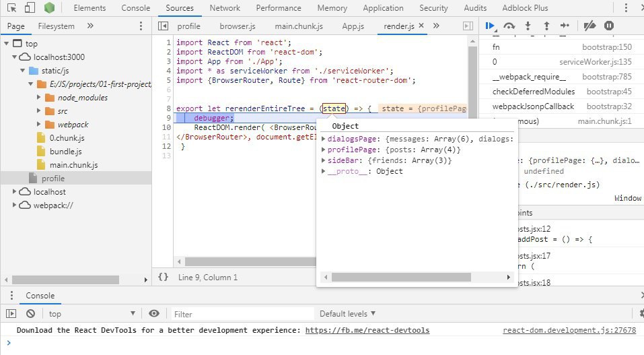644x355 pixels.
Task: Expand dialogsPage property in tooltip
Action: tap(324, 139)
